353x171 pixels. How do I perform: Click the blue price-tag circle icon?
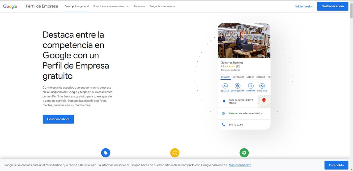tap(106, 153)
